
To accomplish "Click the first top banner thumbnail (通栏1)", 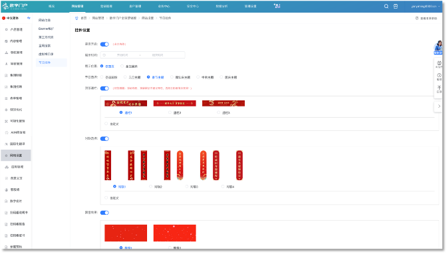I will 126,104.
